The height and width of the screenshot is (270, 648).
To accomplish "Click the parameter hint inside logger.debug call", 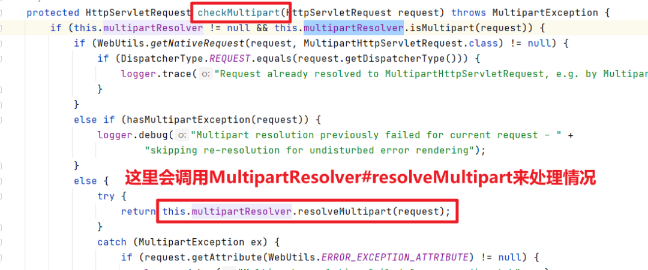I will click(x=182, y=135).
